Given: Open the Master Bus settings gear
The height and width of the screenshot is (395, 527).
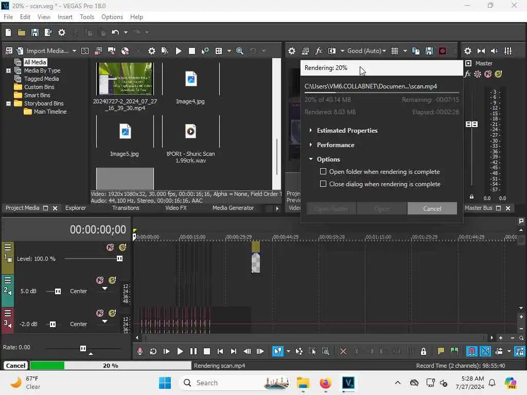Looking at the screenshot, I should (x=467, y=51).
